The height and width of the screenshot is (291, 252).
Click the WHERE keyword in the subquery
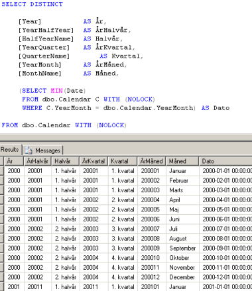point(32,108)
